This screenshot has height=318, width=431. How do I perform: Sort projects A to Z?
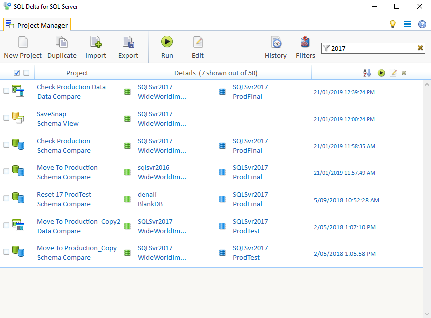367,73
